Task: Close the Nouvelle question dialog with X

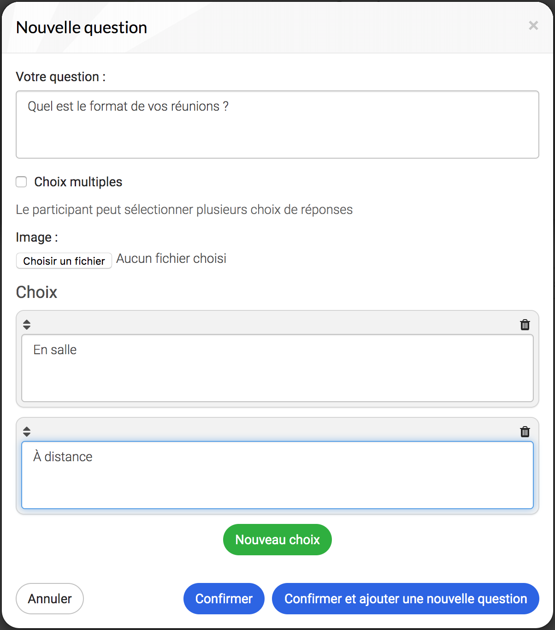Action: click(x=533, y=26)
